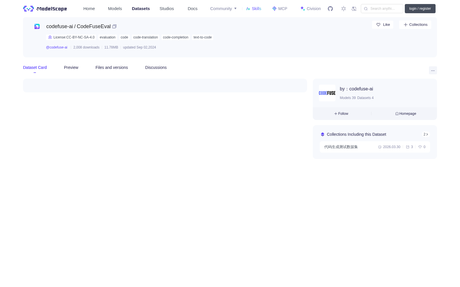Open the Models navigation item
The image size is (460, 287).
click(115, 9)
